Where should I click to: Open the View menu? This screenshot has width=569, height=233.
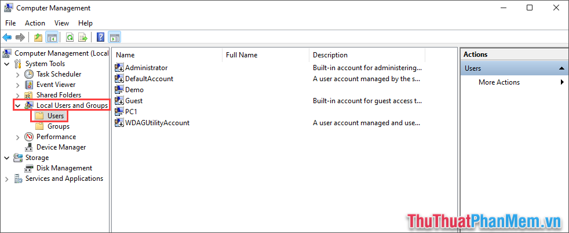tap(61, 23)
